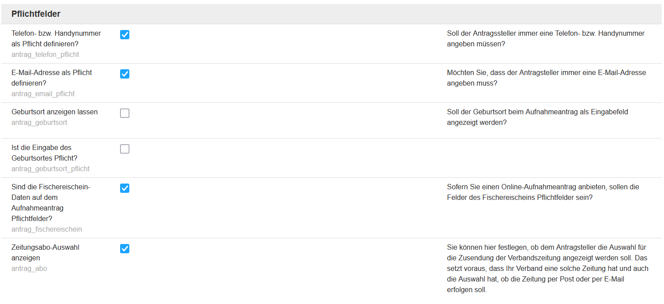This screenshot has height=304, width=664.
Task: Click the 'Ist die Eingabe des Geburtsortes Pflicht?' label
Action: click(x=45, y=153)
